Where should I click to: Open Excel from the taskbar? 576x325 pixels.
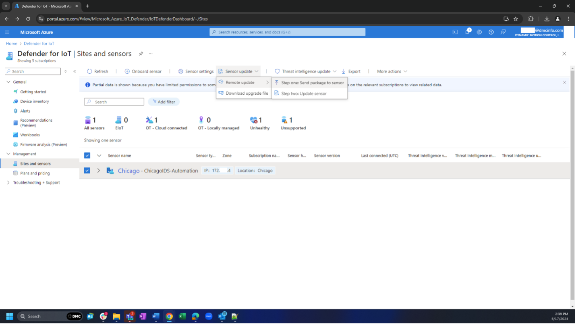182,317
